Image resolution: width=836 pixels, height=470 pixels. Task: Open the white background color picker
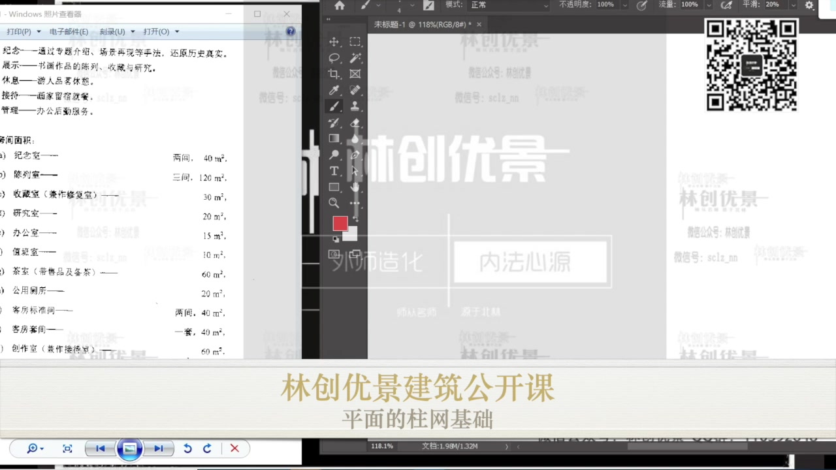pos(351,235)
